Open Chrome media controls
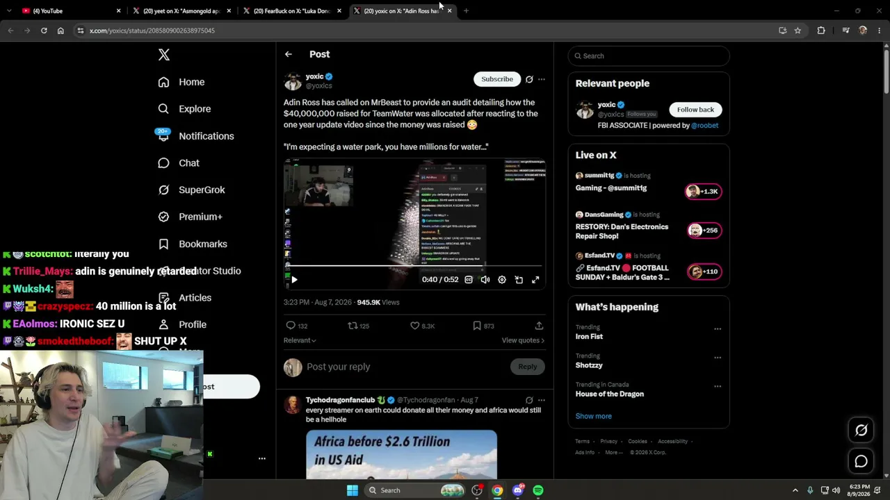This screenshot has height=500, width=890. pos(845,31)
